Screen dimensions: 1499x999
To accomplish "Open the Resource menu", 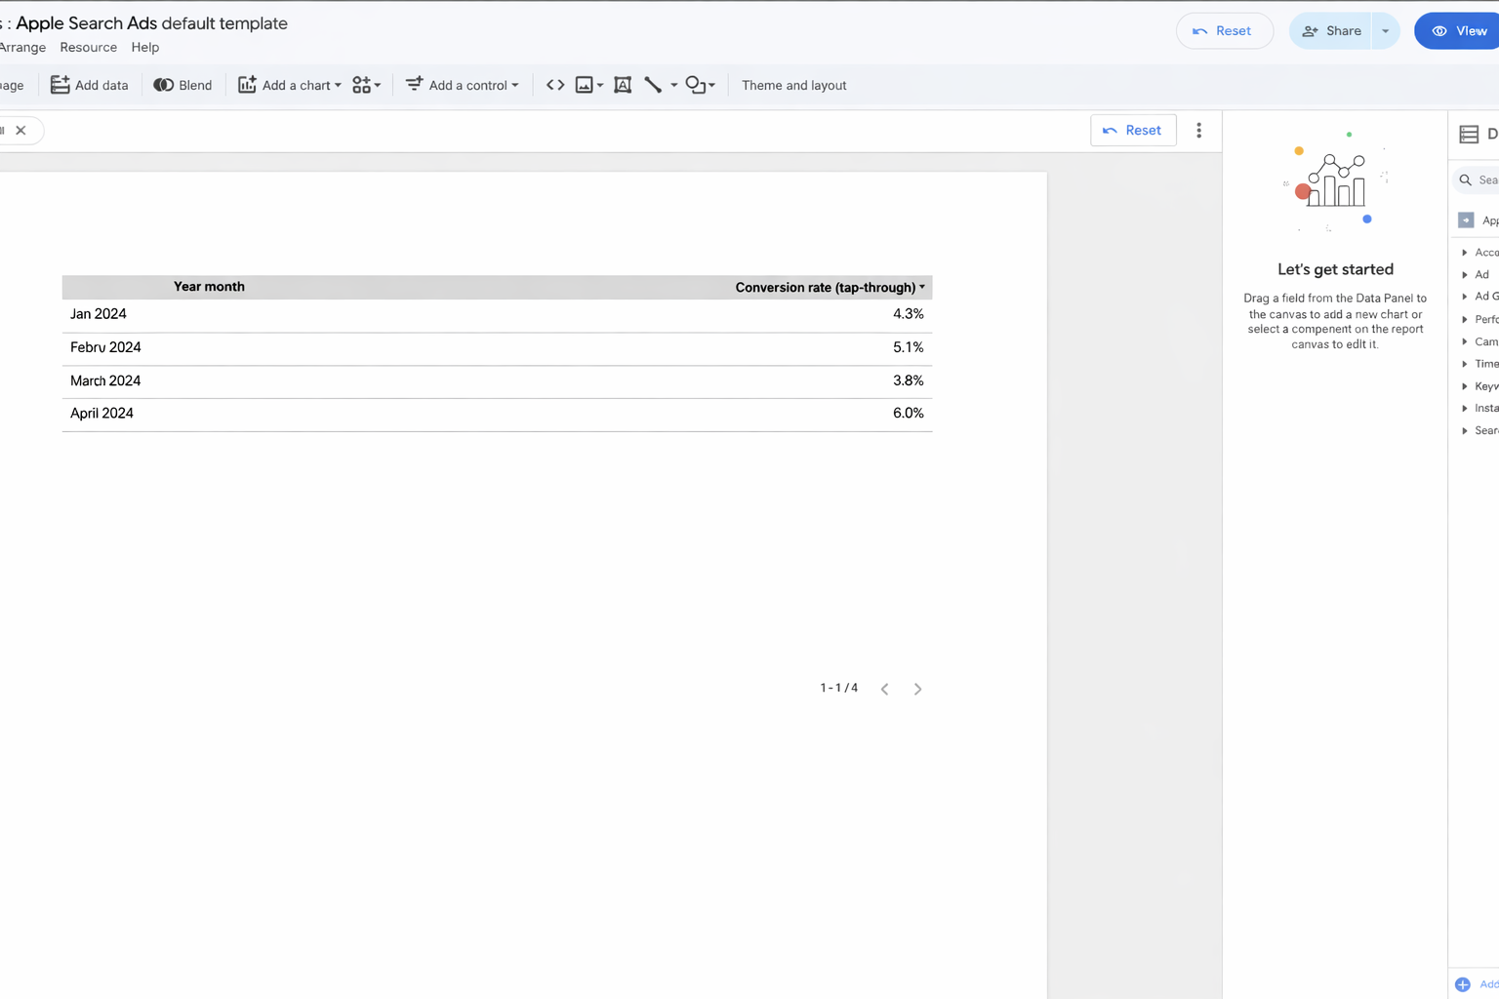I will 88,47.
